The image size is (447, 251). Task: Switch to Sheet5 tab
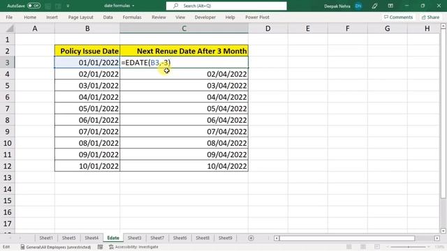68,238
